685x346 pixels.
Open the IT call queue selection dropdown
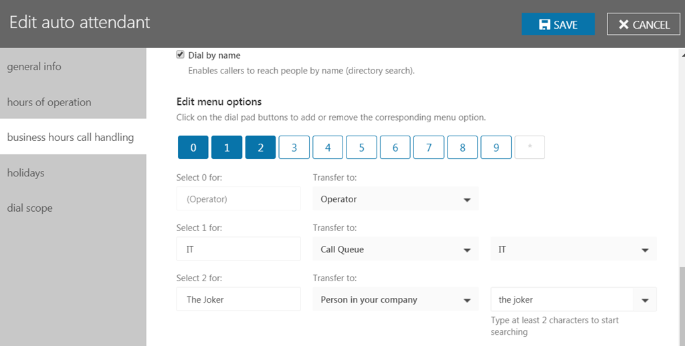point(573,249)
